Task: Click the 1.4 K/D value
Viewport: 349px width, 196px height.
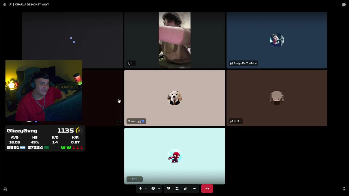Action: pyautogui.click(x=55, y=142)
